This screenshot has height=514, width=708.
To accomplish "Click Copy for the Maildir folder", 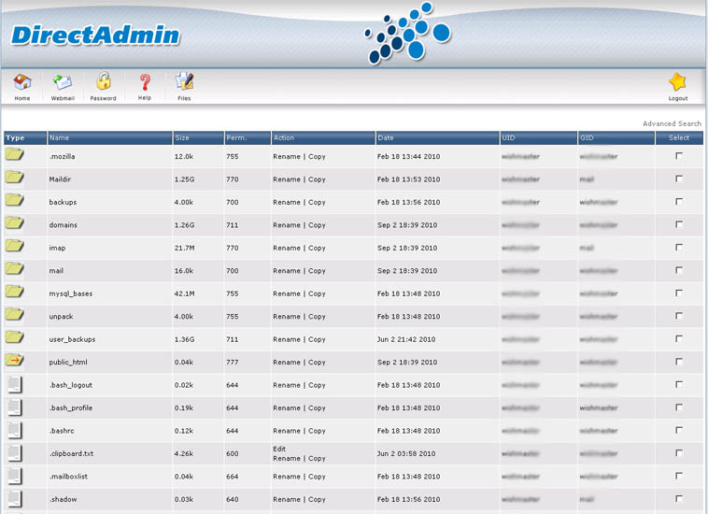I will pos(317,179).
